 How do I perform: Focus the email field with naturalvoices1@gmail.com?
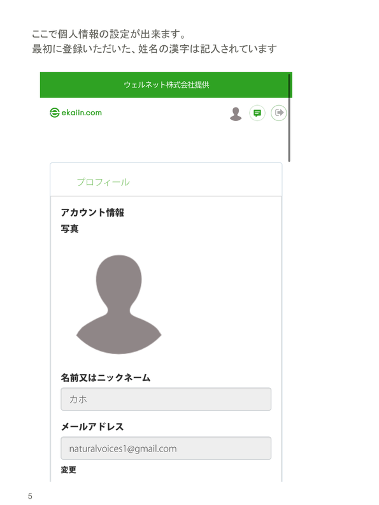point(166,448)
